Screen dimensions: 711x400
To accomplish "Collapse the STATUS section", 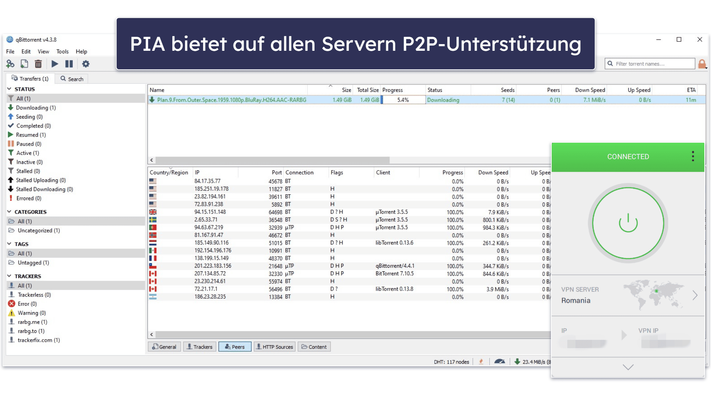I will click(x=9, y=89).
